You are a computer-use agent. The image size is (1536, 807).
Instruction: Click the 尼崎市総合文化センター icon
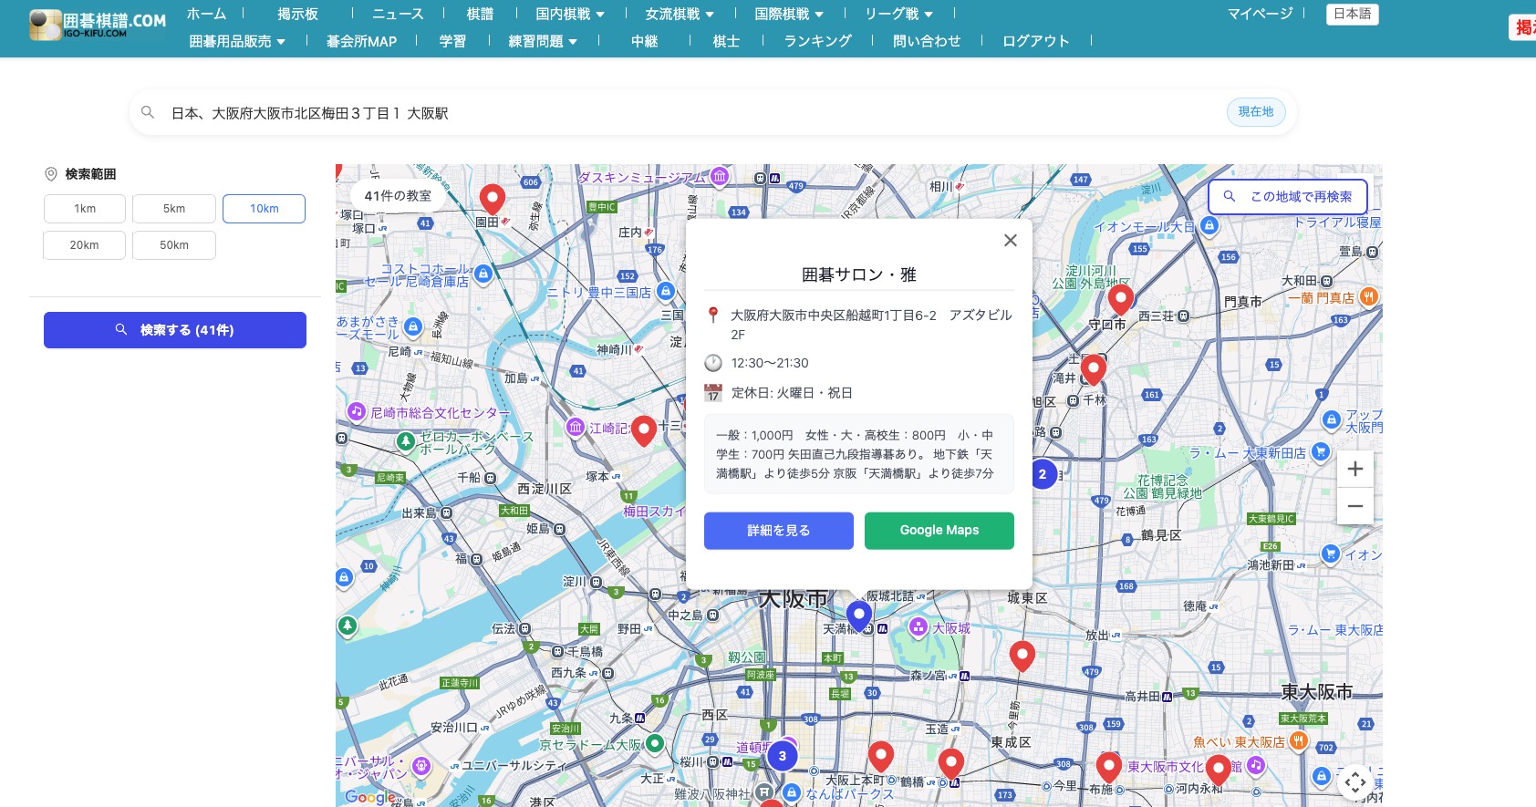coord(357,411)
